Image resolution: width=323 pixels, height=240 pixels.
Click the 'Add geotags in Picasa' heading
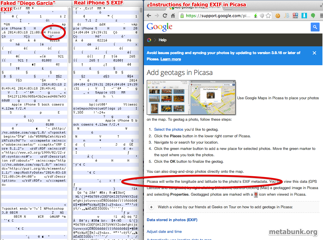point(179,73)
